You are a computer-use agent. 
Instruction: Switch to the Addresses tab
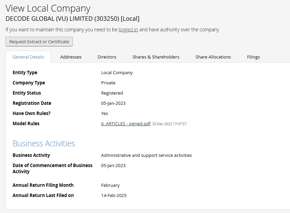click(x=71, y=57)
